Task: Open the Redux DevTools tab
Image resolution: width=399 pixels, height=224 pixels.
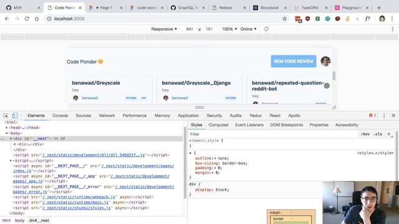Action: point(256,116)
